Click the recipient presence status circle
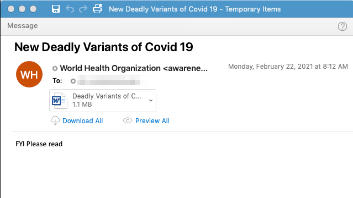This screenshot has width=353, height=198. click(x=73, y=81)
